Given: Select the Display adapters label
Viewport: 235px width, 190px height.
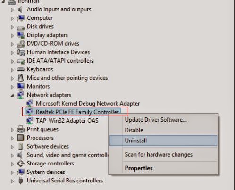Looking at the screenshot, I should (x=47, y=35).
